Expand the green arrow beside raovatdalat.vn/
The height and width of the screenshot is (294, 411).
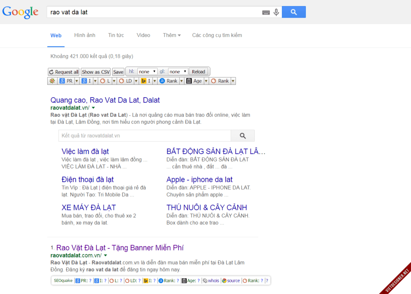(x=93, y=108)
